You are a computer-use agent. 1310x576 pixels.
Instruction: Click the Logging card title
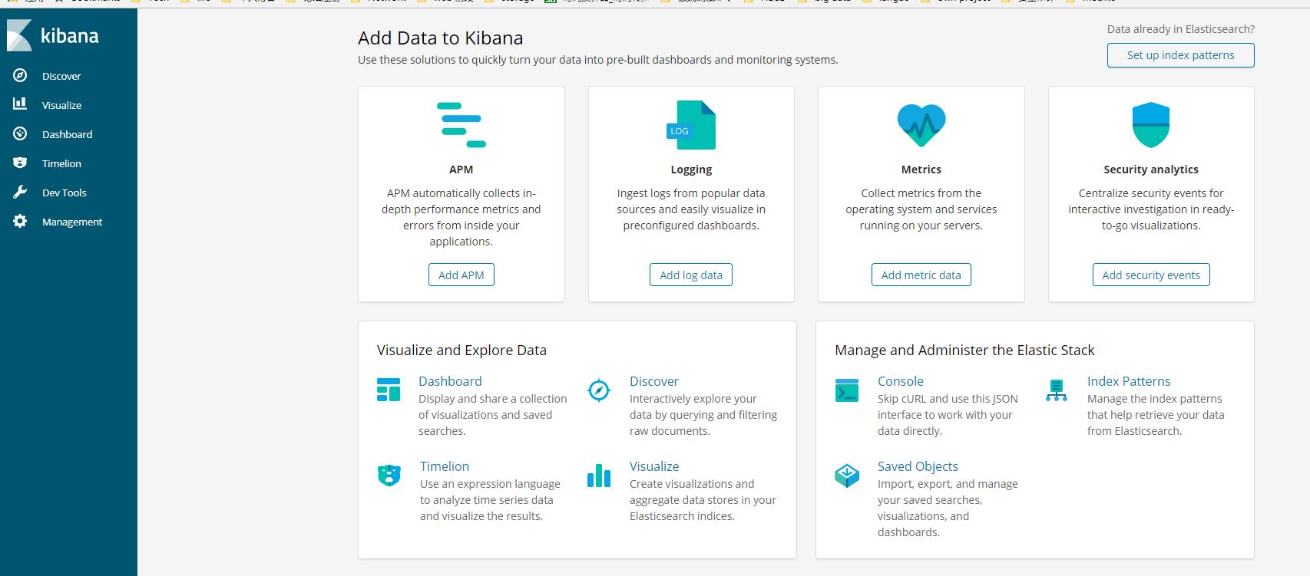[691, 170]
